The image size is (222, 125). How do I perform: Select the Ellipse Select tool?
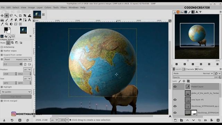pyautogui.click(x=7, y=15)
